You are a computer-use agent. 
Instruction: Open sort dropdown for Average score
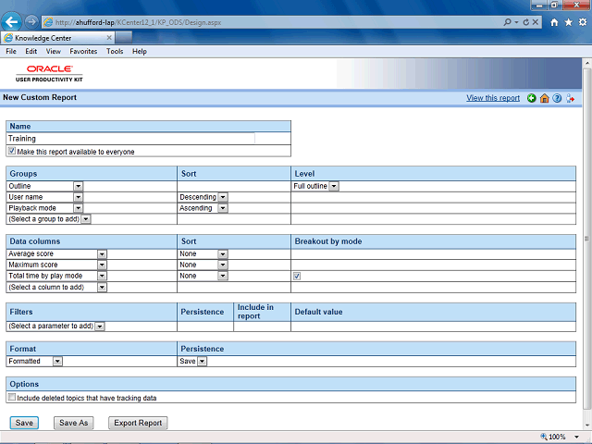pos(223,254)
